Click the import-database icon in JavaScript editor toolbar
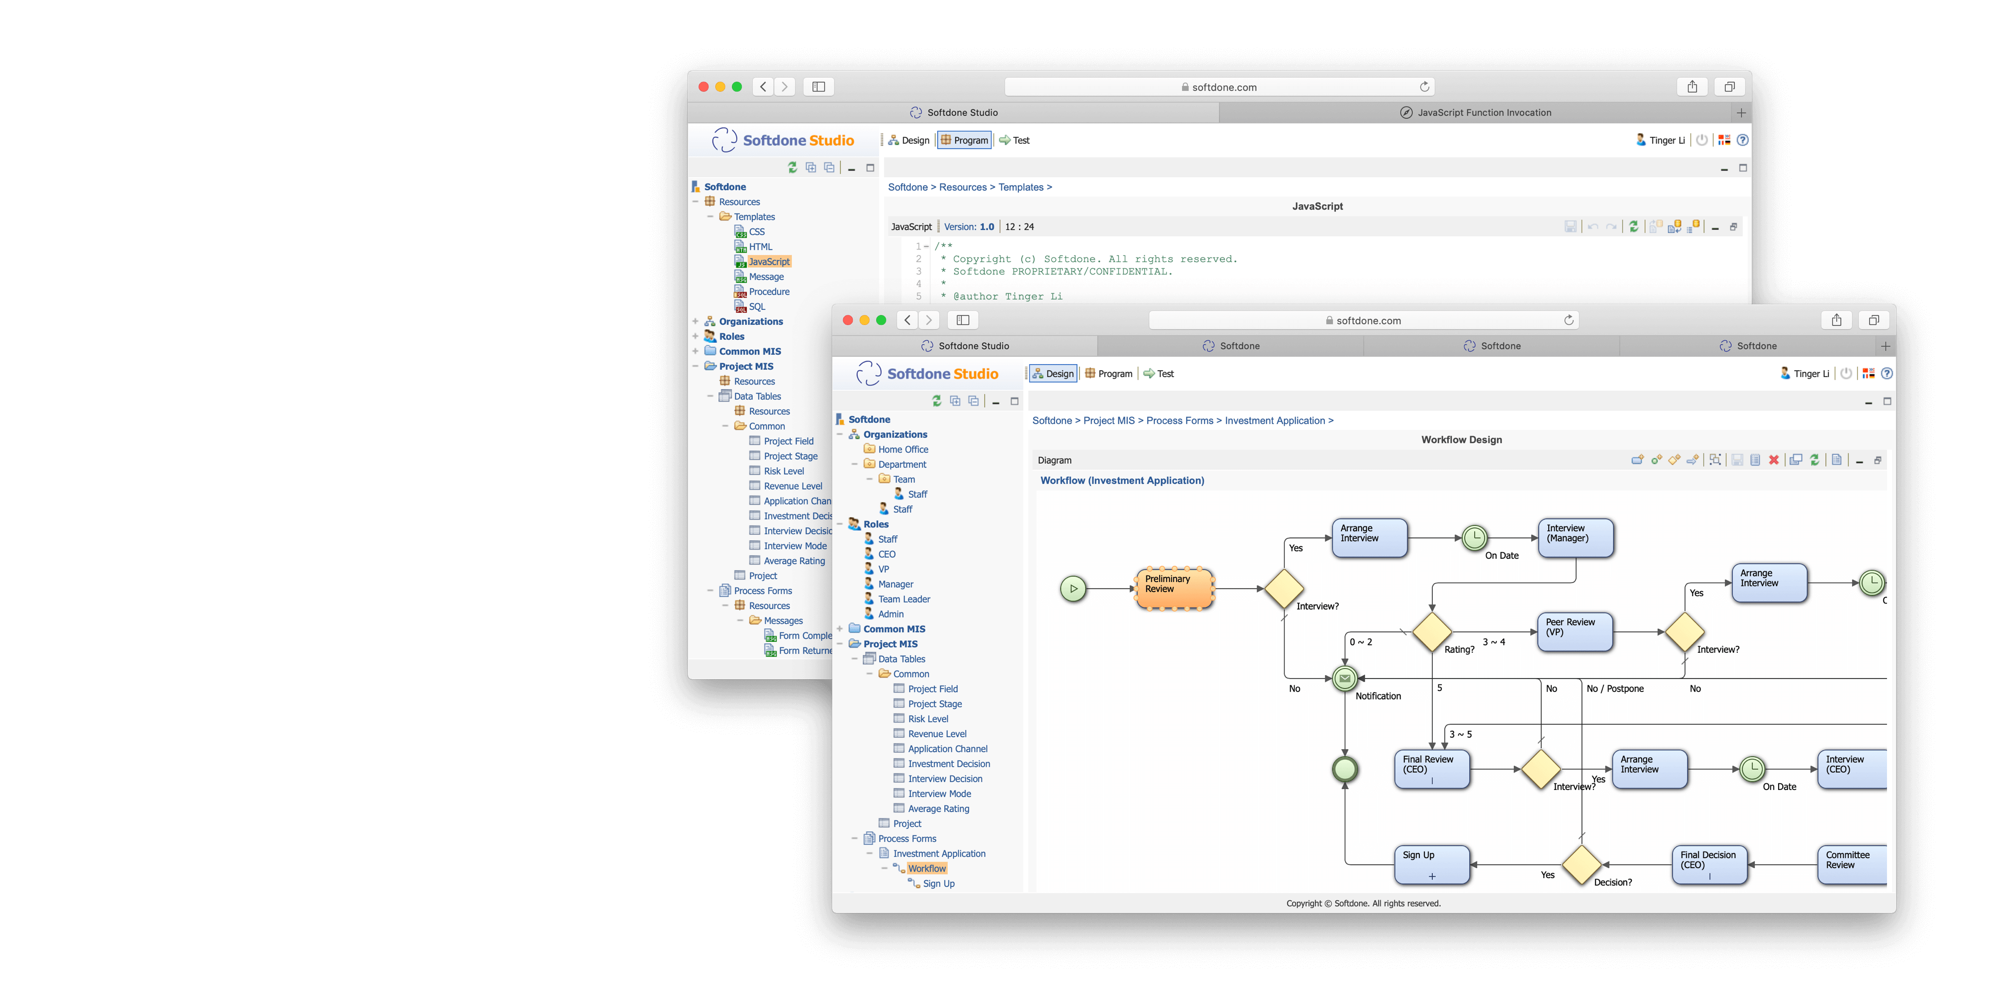Screen dimensions: 1990x995 (x=1674, y=227)
